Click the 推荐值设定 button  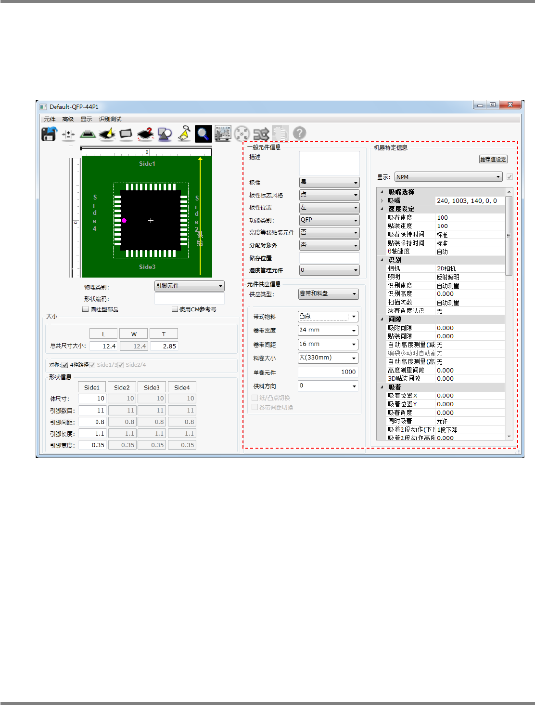(493, 159)
